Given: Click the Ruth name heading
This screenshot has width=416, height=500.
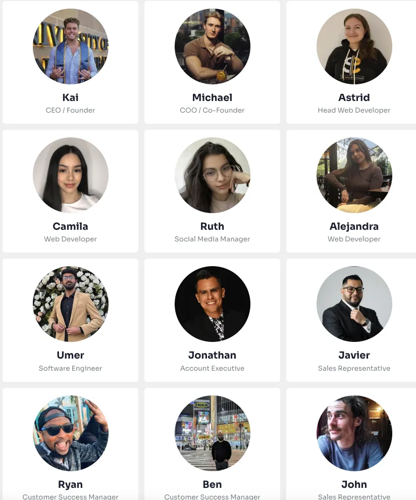Looking at the screenshot, I should [x=213, y=226].
